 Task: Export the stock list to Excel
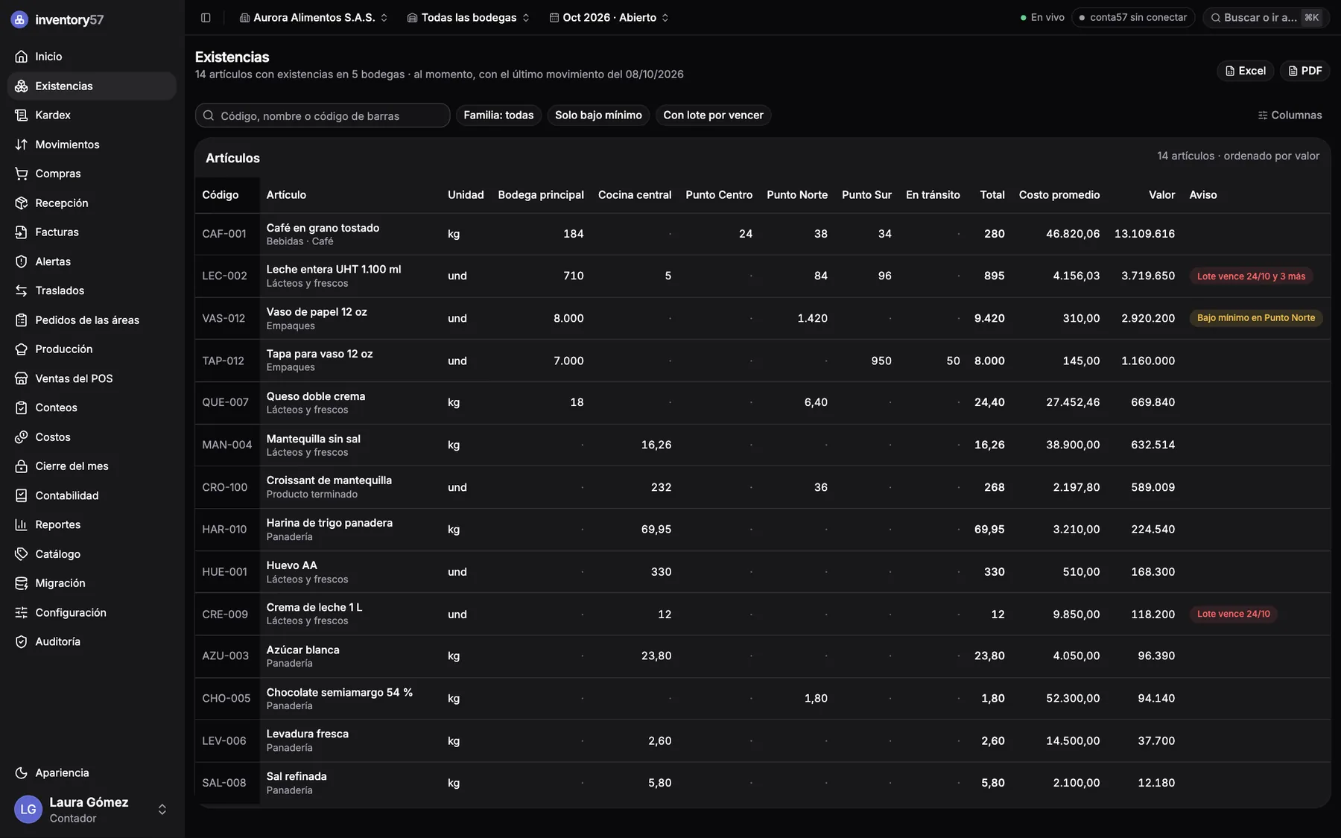[x=1245, y=71]
